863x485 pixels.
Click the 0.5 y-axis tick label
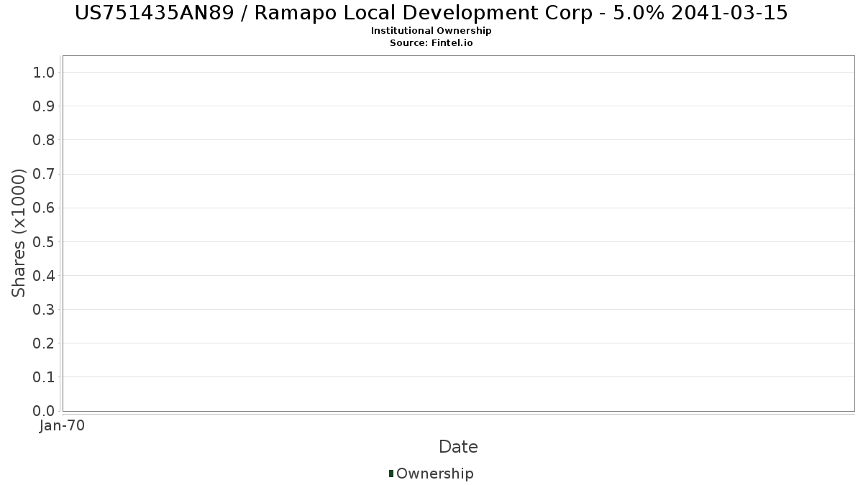click(44, 241)
